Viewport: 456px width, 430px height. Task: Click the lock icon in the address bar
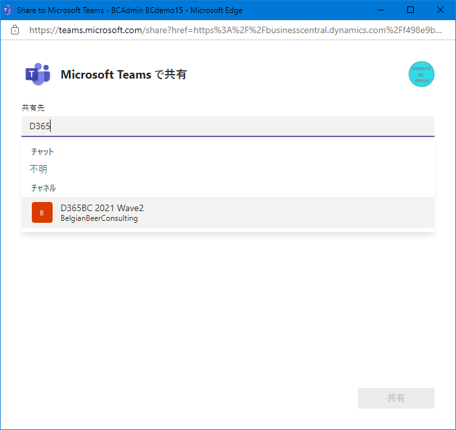click(x=15, y=30)
